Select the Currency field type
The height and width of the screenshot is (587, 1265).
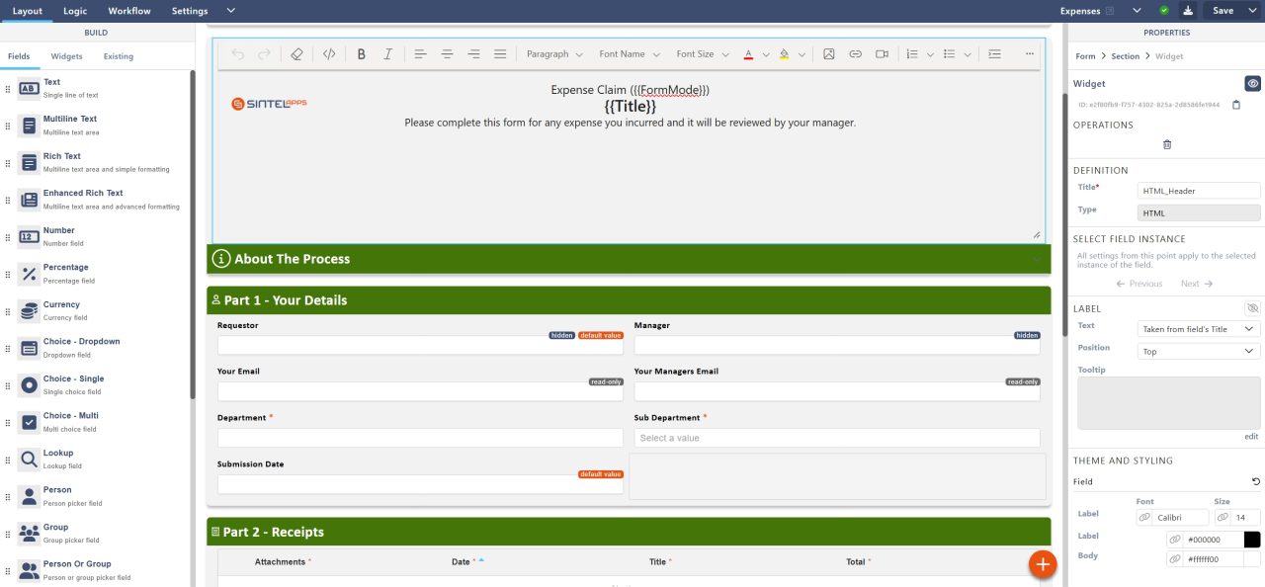97,310
